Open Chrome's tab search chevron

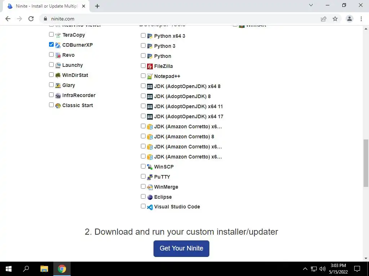(x=311, y=5)
